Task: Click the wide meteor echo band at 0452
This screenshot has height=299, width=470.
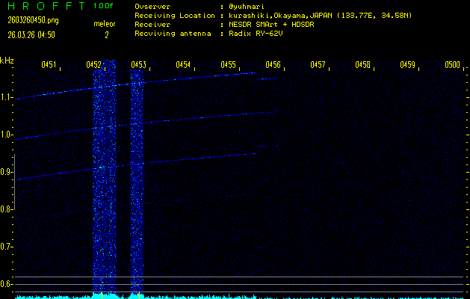Action: (x=105, y=179)
